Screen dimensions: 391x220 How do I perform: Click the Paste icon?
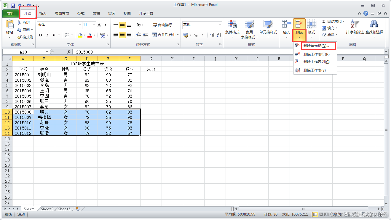pos(9,24)
